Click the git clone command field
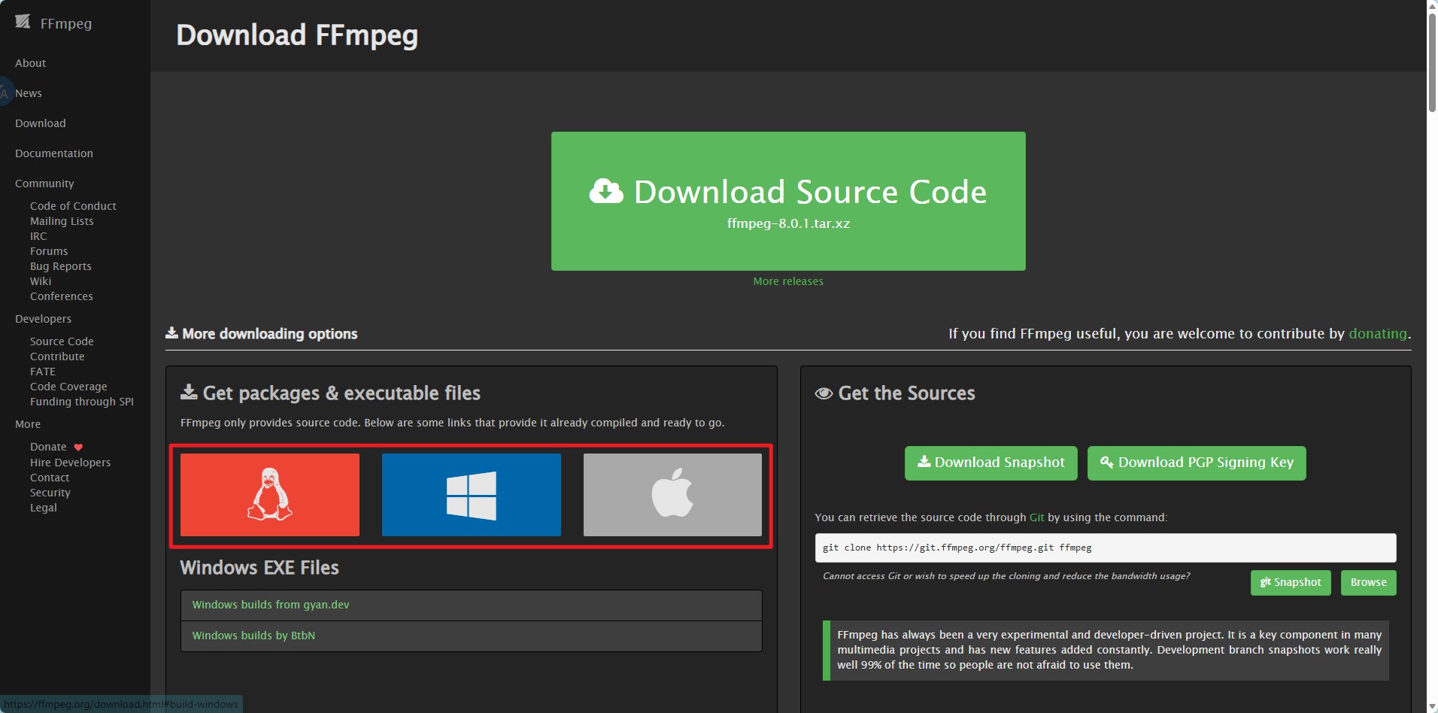The height and width of the screenshot is (713, 1438). pos(1105,548)
